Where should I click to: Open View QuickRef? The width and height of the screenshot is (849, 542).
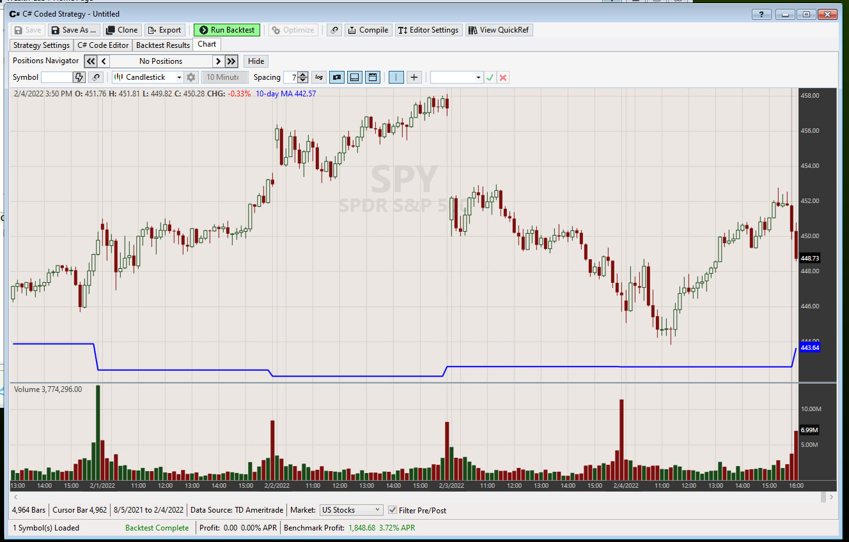click(x=499, y=30)
